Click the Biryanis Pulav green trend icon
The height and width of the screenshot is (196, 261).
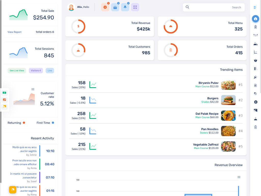pos(93,85)
